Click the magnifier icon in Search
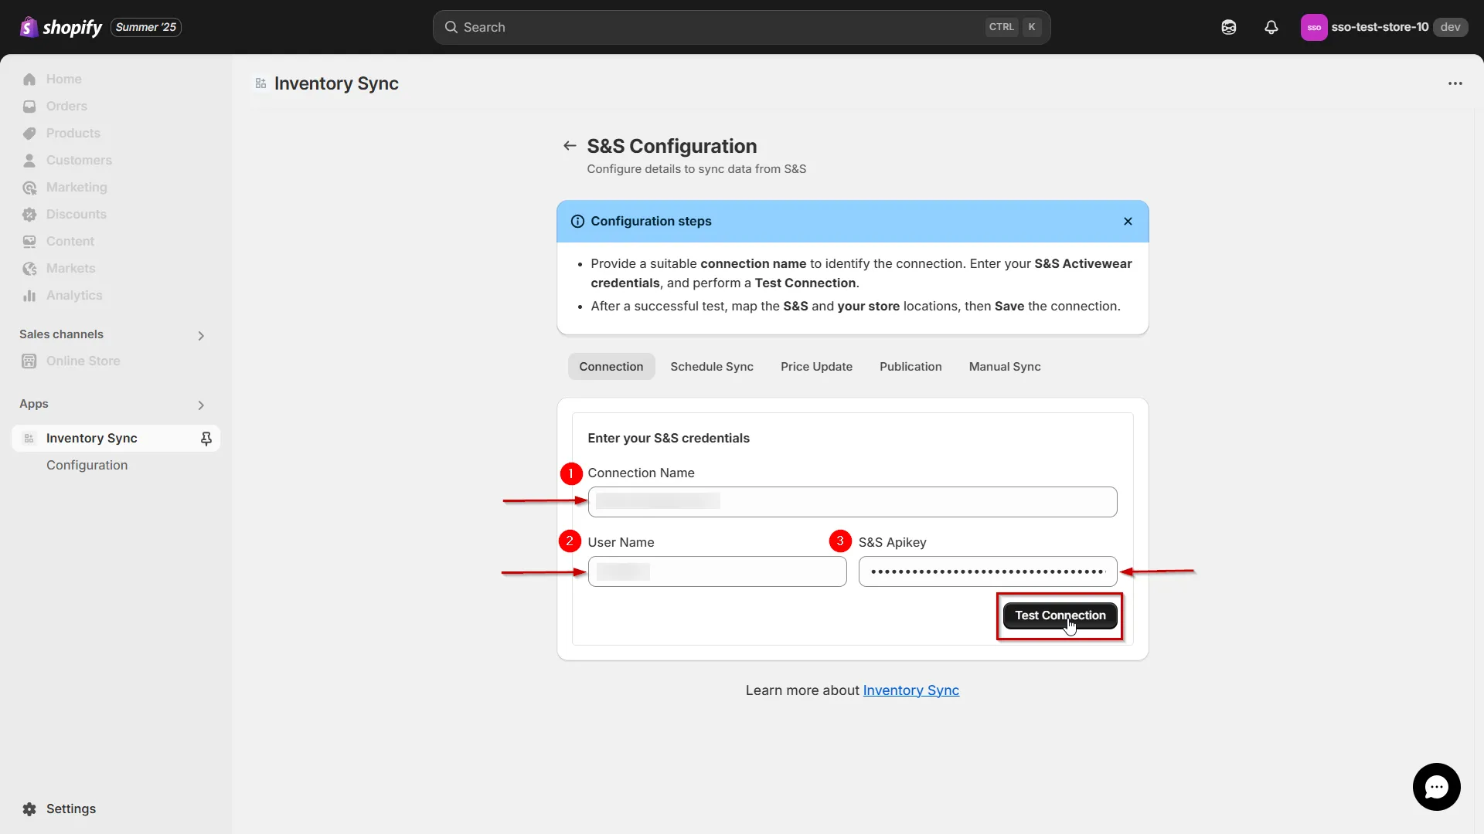The width and height of the screenshot is (1484, 834). 451,27
